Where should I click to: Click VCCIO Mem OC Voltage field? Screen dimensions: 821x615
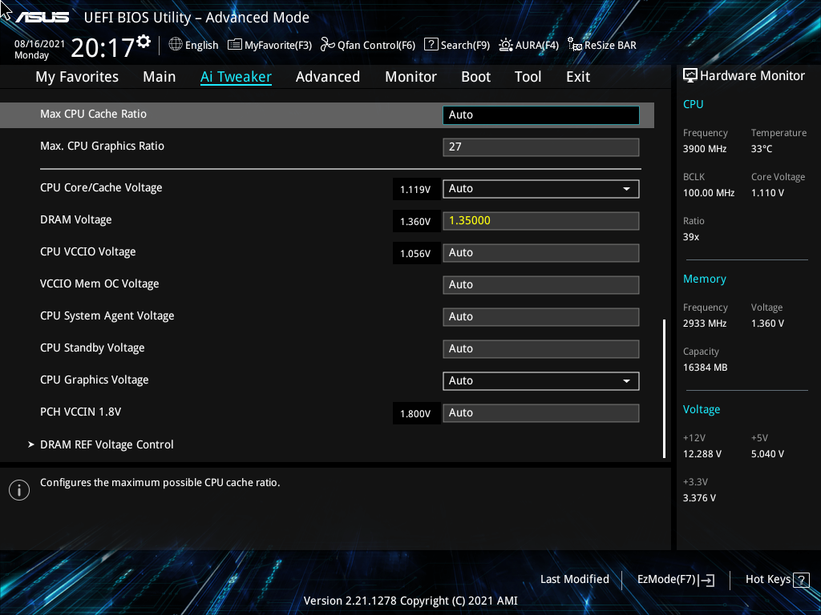click(x=541, y=285)
